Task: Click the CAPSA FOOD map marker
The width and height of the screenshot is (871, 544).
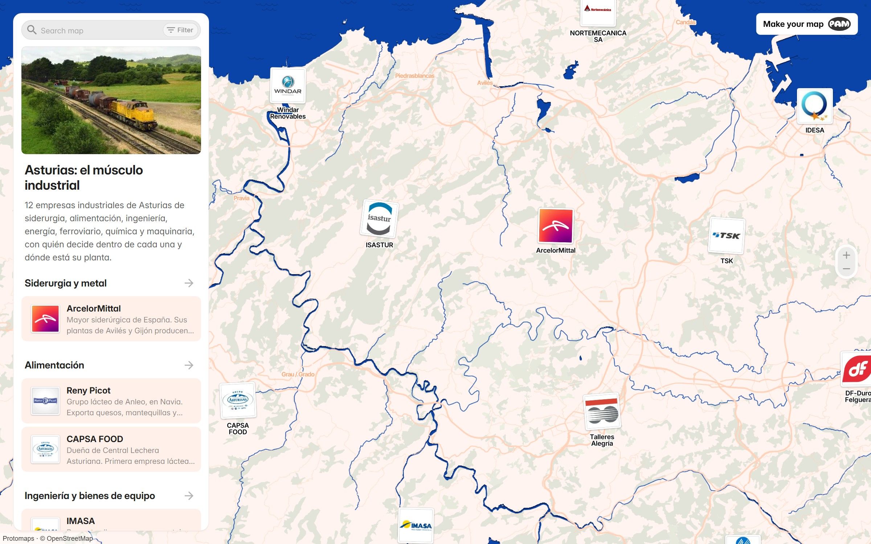Action: [x=238, y=400]
